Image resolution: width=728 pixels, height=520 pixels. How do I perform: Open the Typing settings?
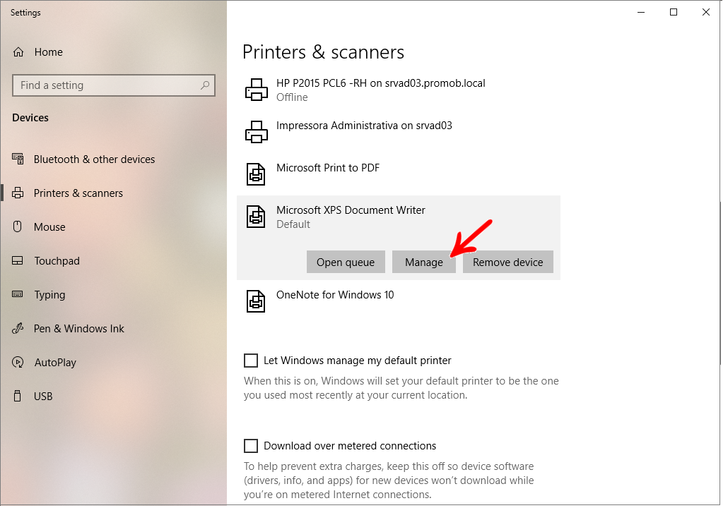coord(49,295)
